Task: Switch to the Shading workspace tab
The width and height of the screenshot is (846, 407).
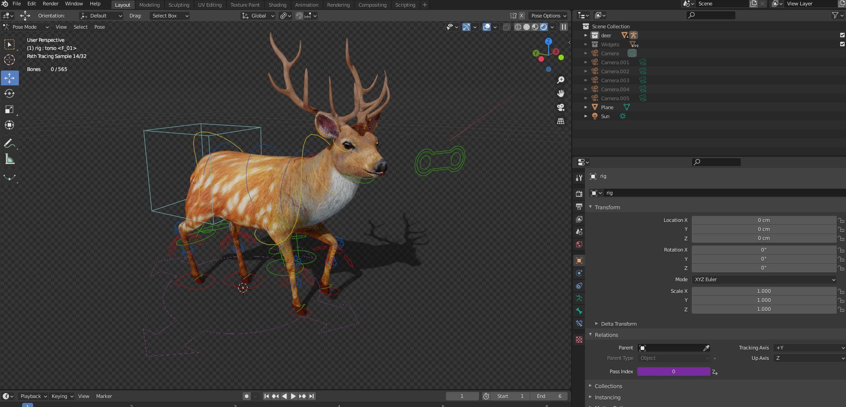Action: click(x=277, y=5)
